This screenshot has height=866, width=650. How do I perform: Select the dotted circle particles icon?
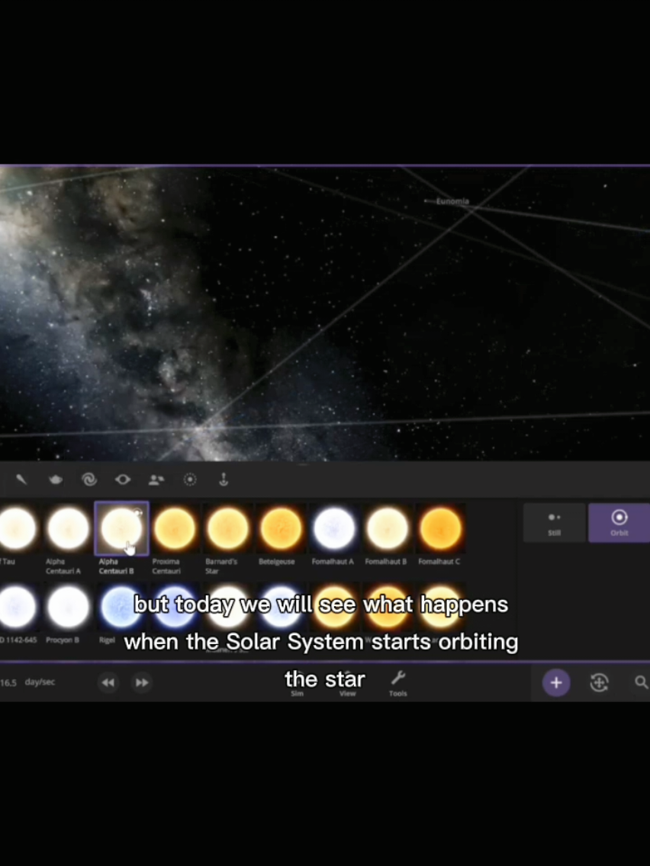pyautogui.click(x=189, y=480)
